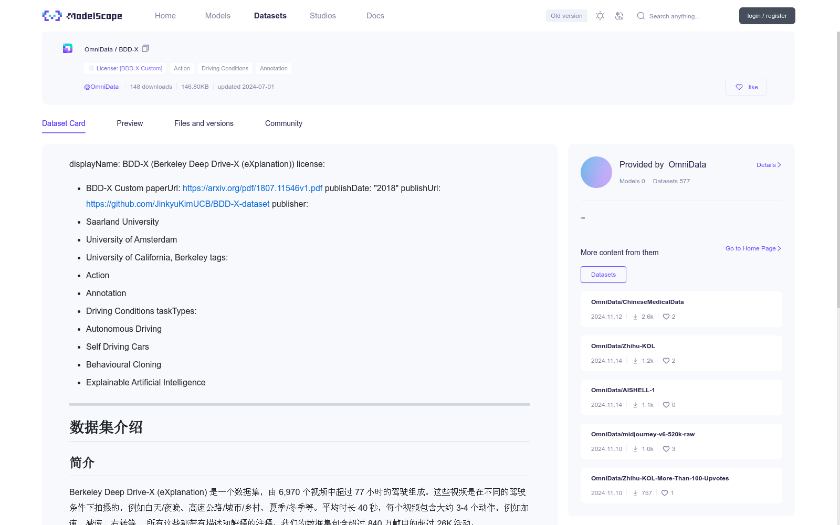Image resolution: width=840 pixels, height=525 pixels.
Task: Open Go to Home Page
Action: pos(753,248)
